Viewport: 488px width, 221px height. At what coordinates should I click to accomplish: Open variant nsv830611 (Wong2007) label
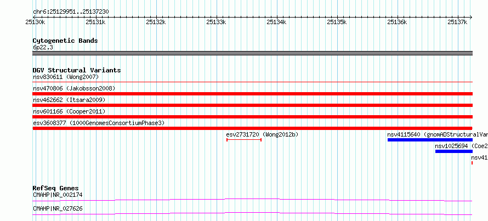[x=66, y=77]
